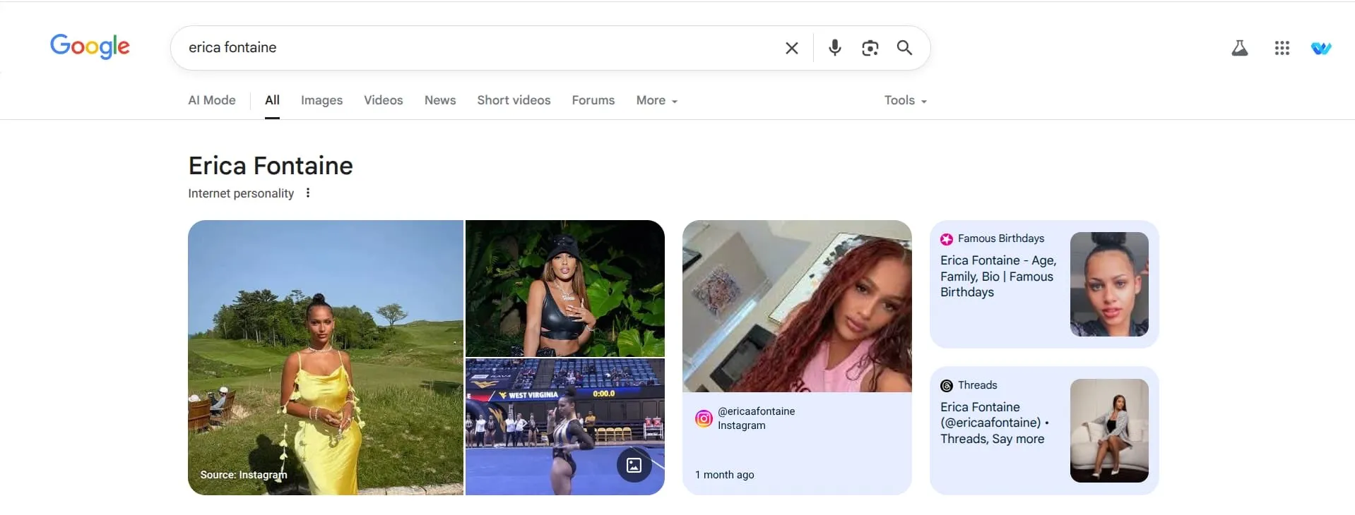Screen dimensions: 1355x515
Task: Select the All results tab
Action: pyautogui.click(x=272, y=100)
